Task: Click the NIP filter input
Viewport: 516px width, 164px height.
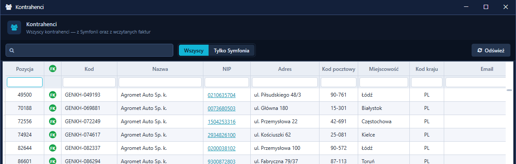Action: coord(227,82)
